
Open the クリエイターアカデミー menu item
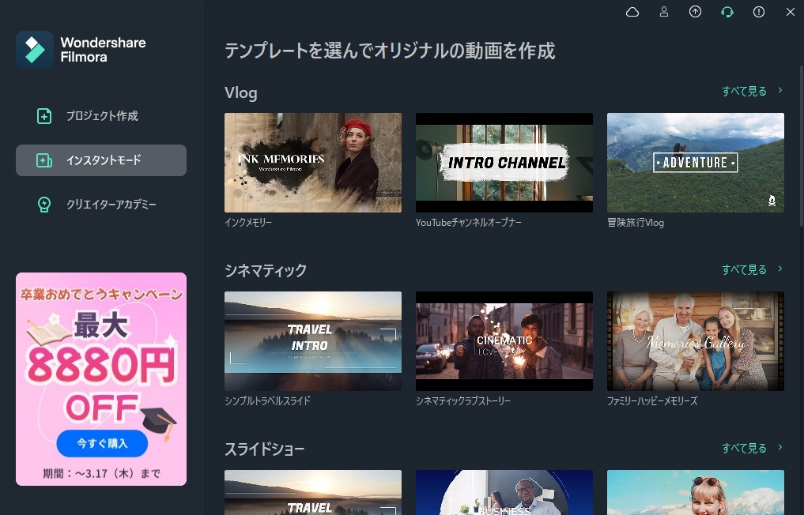coord(101,205)
